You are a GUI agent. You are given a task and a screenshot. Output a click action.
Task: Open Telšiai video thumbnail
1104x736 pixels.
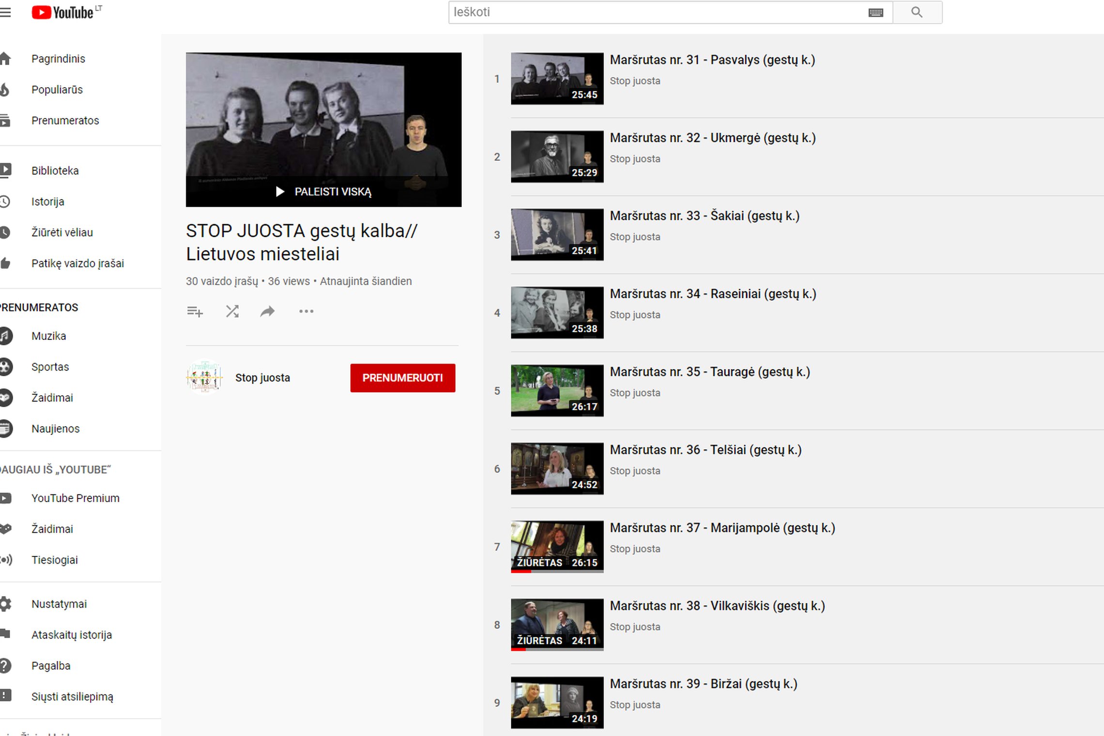(x=557, y=468)
